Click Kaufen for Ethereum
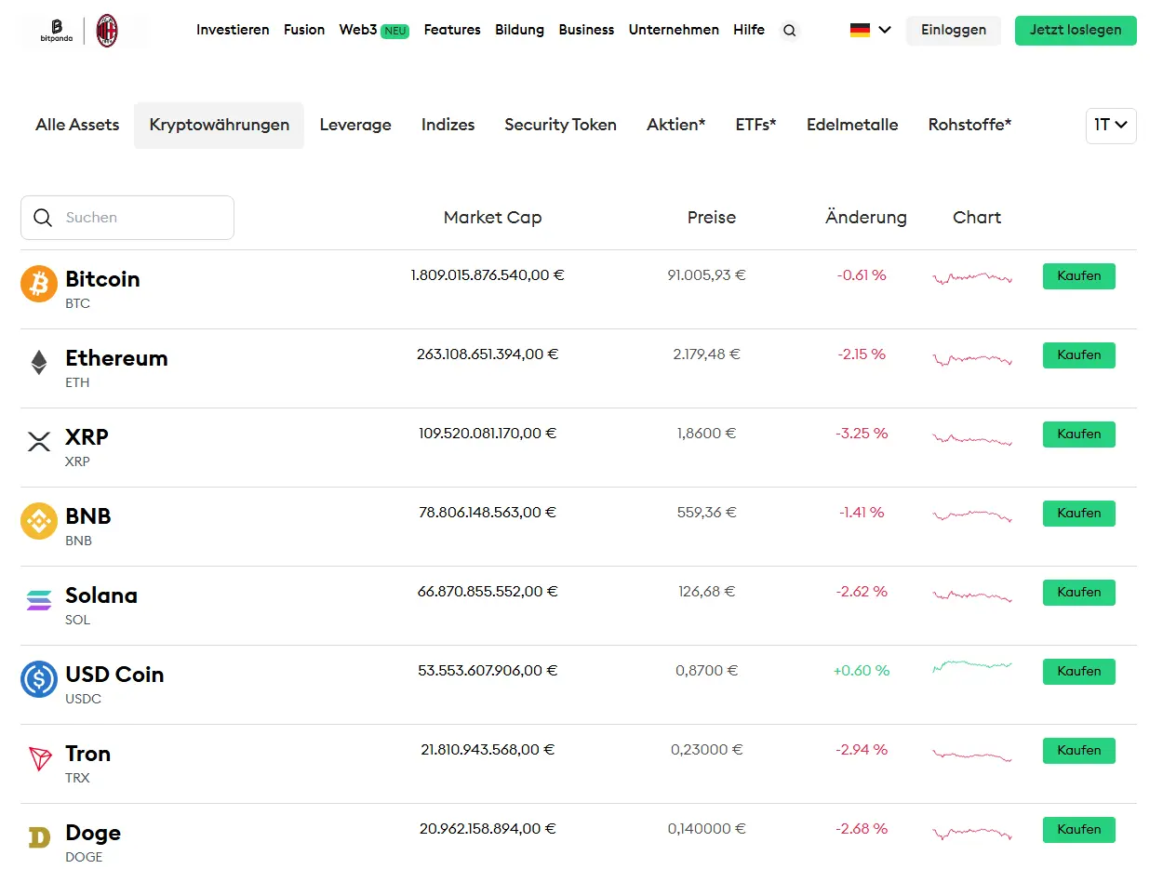The height and width of the screenshot is (869, 1163). click(x=1079, y=355)
